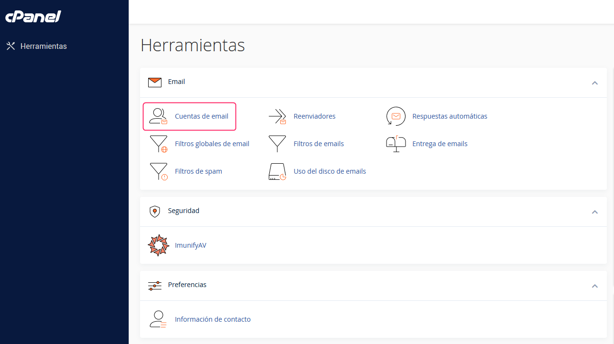Click the Respuestas automáticas icon
Image resolution: width=614 pixels, height=344 pixels.
tap(396, 116)
